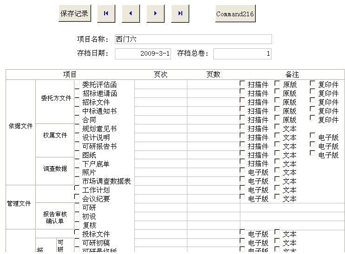Viewport: 345px width, 254px height.
Task: Tick the 照片 item checkbox
Action: click(x=77, y=170)
